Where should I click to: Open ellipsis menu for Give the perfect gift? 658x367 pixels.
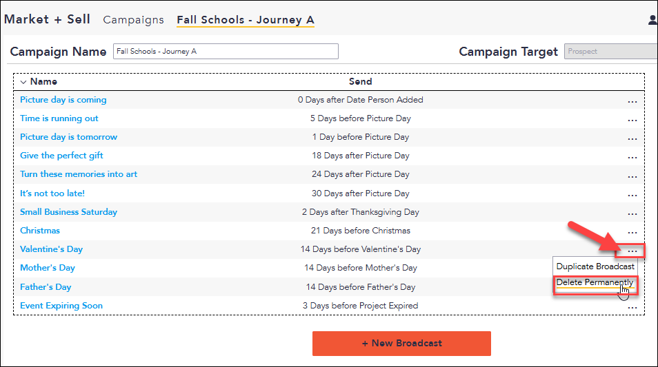pos(632,158)
